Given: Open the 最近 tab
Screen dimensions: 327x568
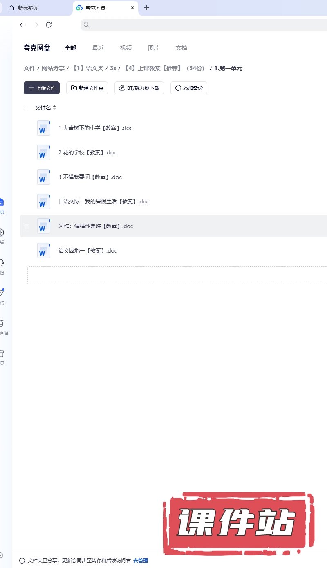Looking at the screenshot, I should (x=98, y=48).
